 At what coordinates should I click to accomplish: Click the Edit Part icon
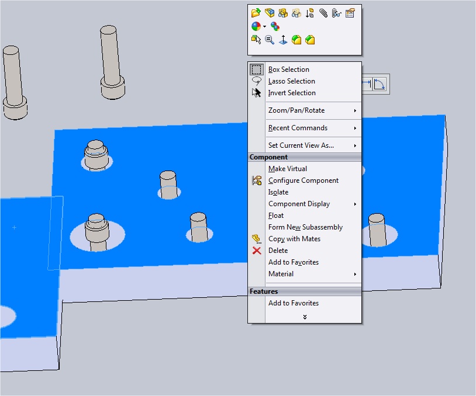269,13
